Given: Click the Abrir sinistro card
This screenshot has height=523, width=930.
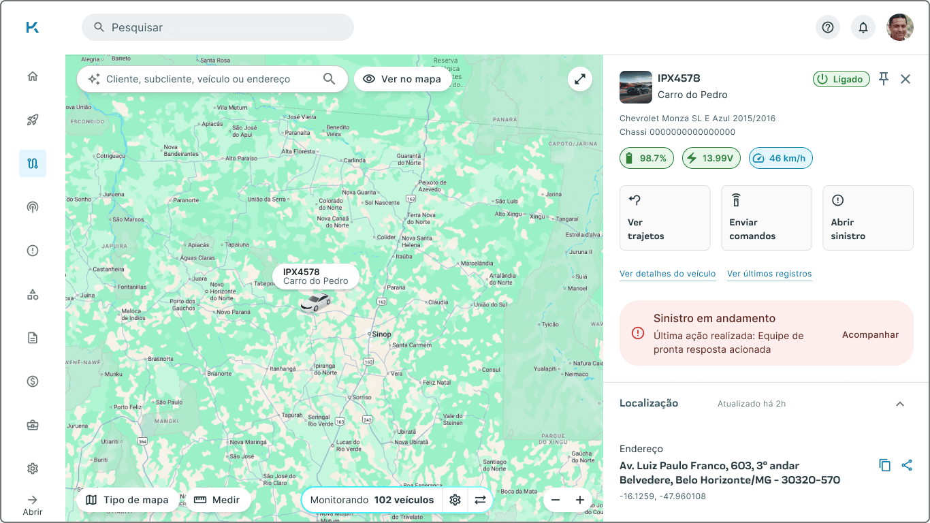Looking at the screenshot, I should [868, 218].
